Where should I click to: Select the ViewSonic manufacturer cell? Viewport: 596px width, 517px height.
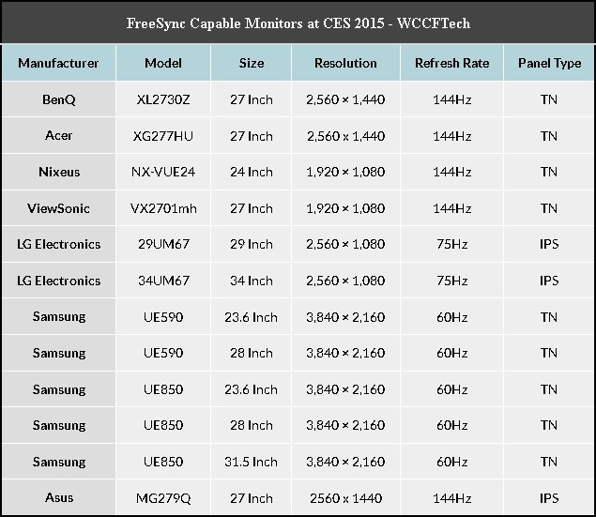(58, 208)
